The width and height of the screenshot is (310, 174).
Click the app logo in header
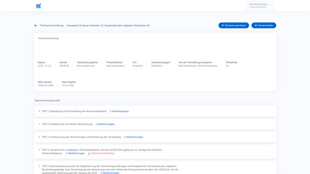tap(38, 6)
